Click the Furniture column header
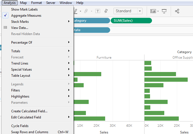 point(104,58)
